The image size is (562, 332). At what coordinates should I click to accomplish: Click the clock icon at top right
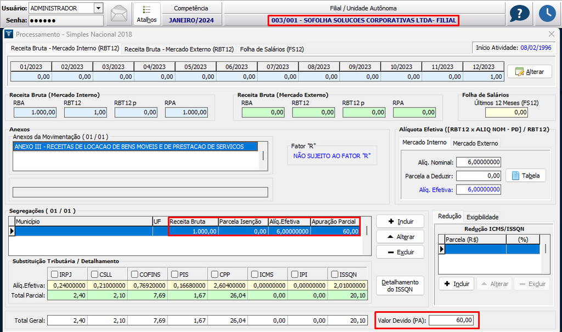(x=547, y=14)
